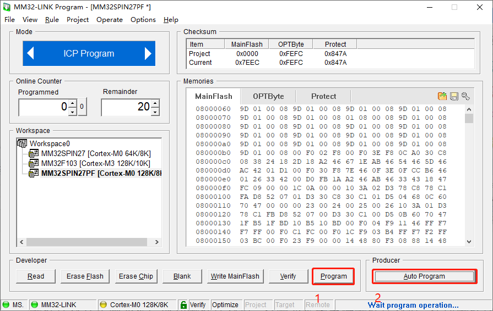Click the workspace scroll right arrow
Viewport: 493px width, 311px height.
point(156,242)
